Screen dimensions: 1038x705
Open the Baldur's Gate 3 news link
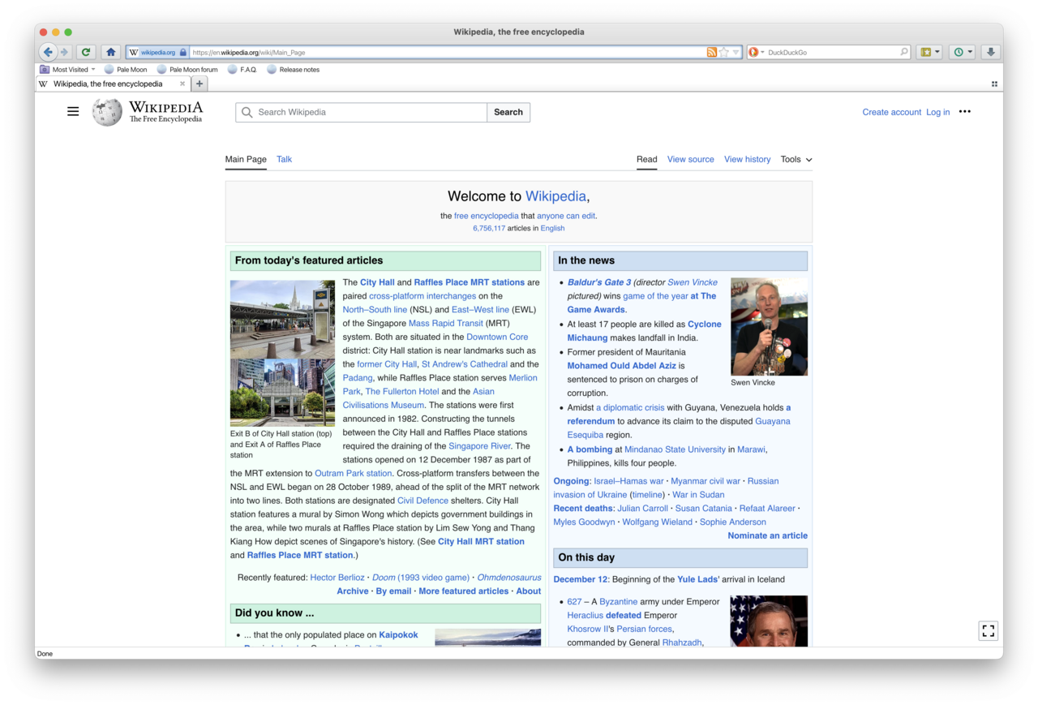tap(598, 282)
